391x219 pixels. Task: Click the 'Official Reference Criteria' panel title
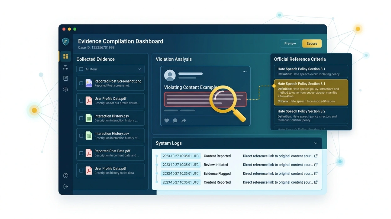(x=300, y=59)
